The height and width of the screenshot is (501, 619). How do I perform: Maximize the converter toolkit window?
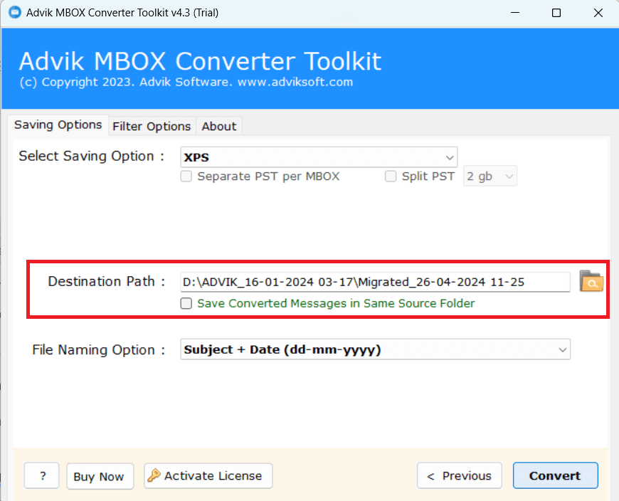coord(556,13)
